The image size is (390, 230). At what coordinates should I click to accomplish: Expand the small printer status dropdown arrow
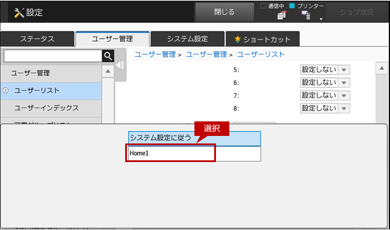(x=321, y=19)
